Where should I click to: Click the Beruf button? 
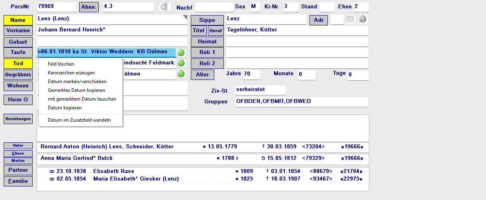point(216,31)
